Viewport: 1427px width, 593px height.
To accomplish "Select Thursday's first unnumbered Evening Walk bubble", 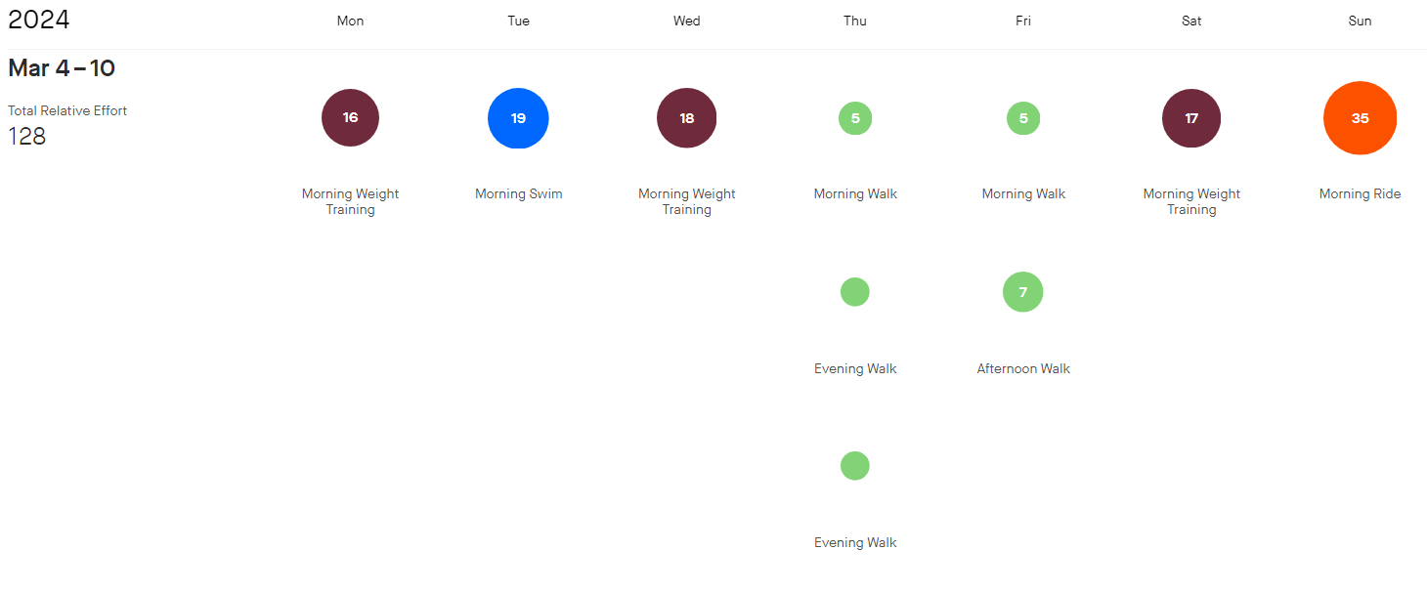I will pyautogui.click(x=855, y=292).
